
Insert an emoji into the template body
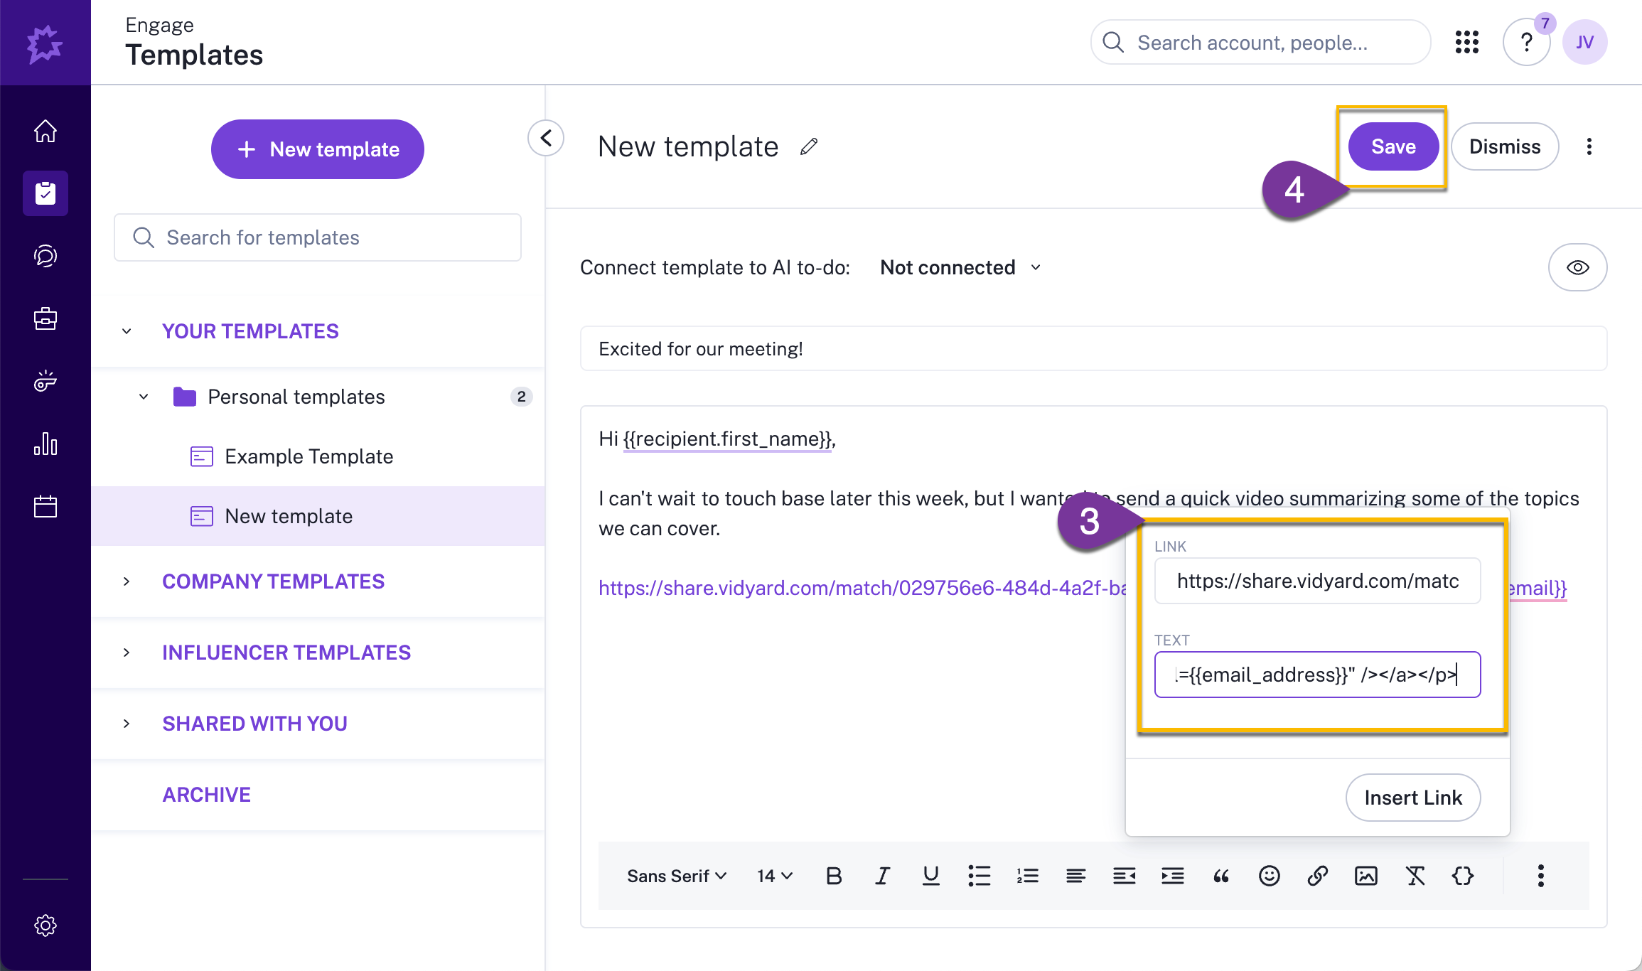(1270, 875)
